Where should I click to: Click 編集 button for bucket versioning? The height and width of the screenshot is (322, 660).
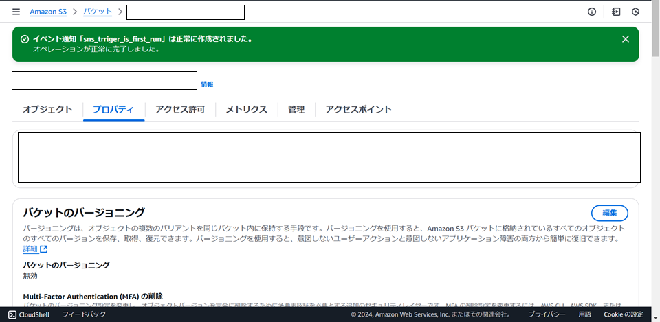click(x=610, y=213)
